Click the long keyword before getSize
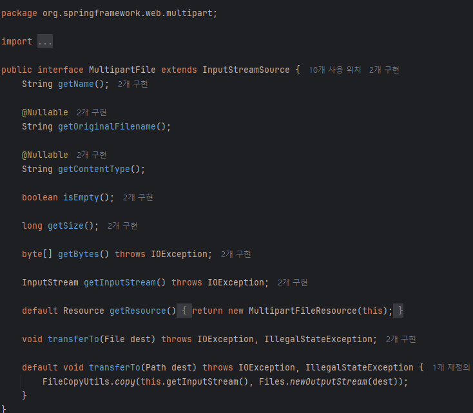The height and width of the screenshot is (413, 473). [x=32, y=226]
